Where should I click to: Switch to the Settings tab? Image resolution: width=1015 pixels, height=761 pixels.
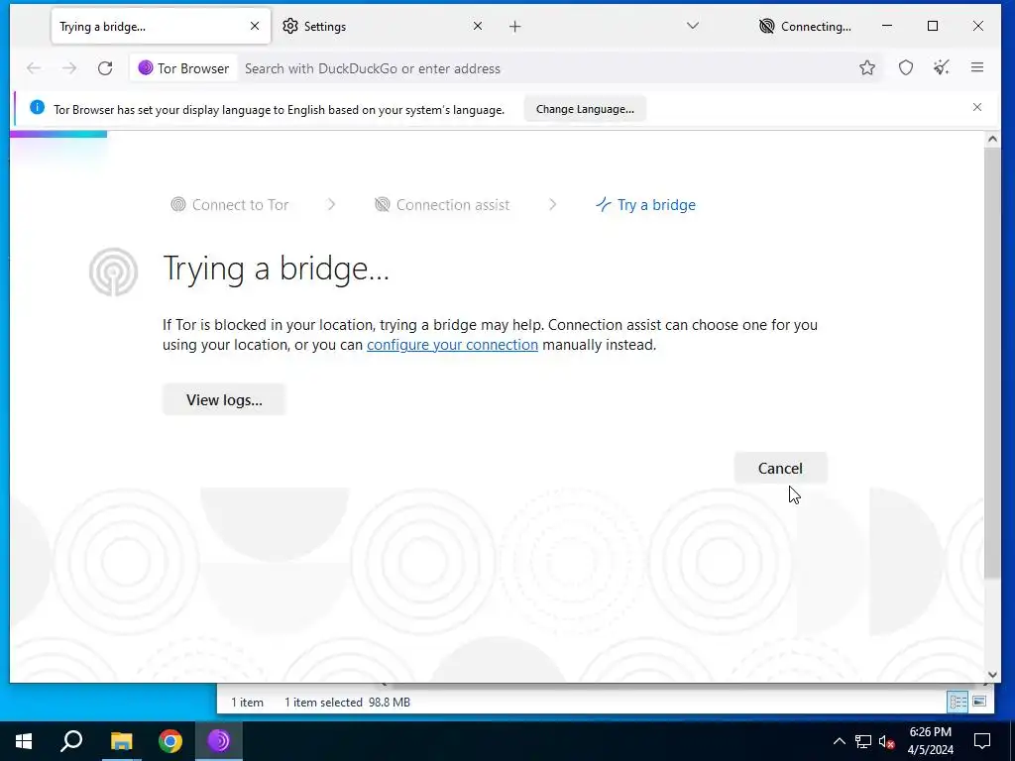click(x=383, y=27)
